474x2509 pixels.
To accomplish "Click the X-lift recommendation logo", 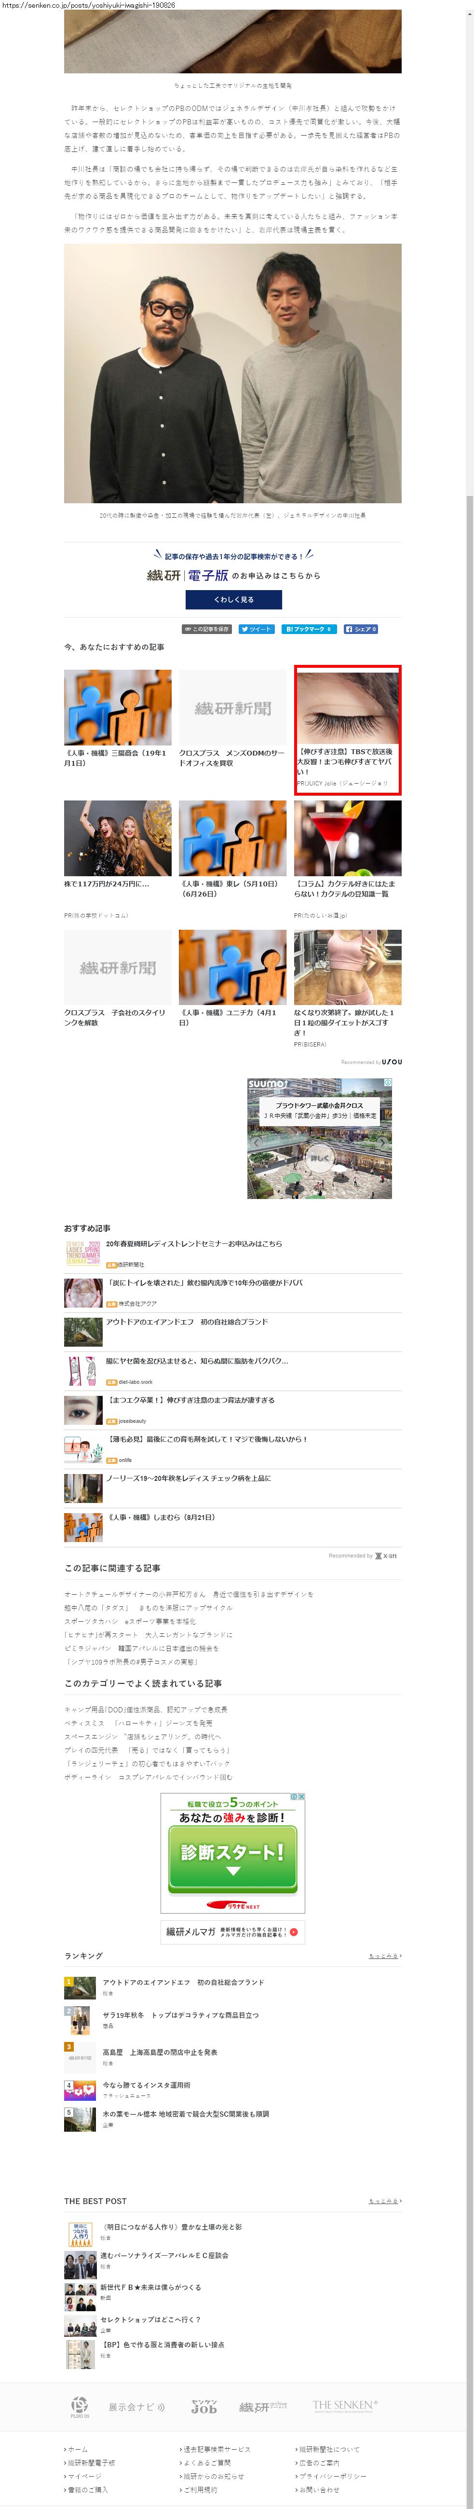I will tap(386, 1556).
